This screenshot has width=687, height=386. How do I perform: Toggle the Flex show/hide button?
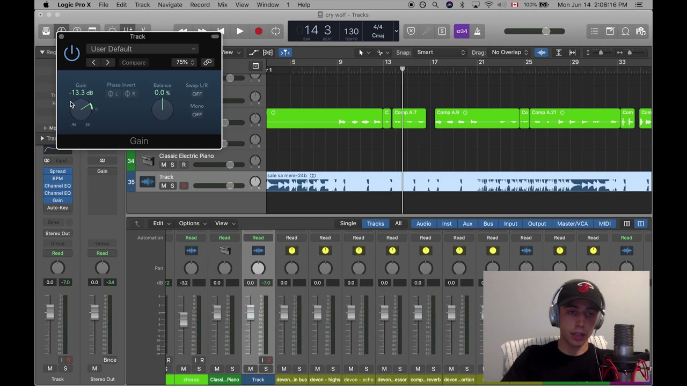click(268, 53)
